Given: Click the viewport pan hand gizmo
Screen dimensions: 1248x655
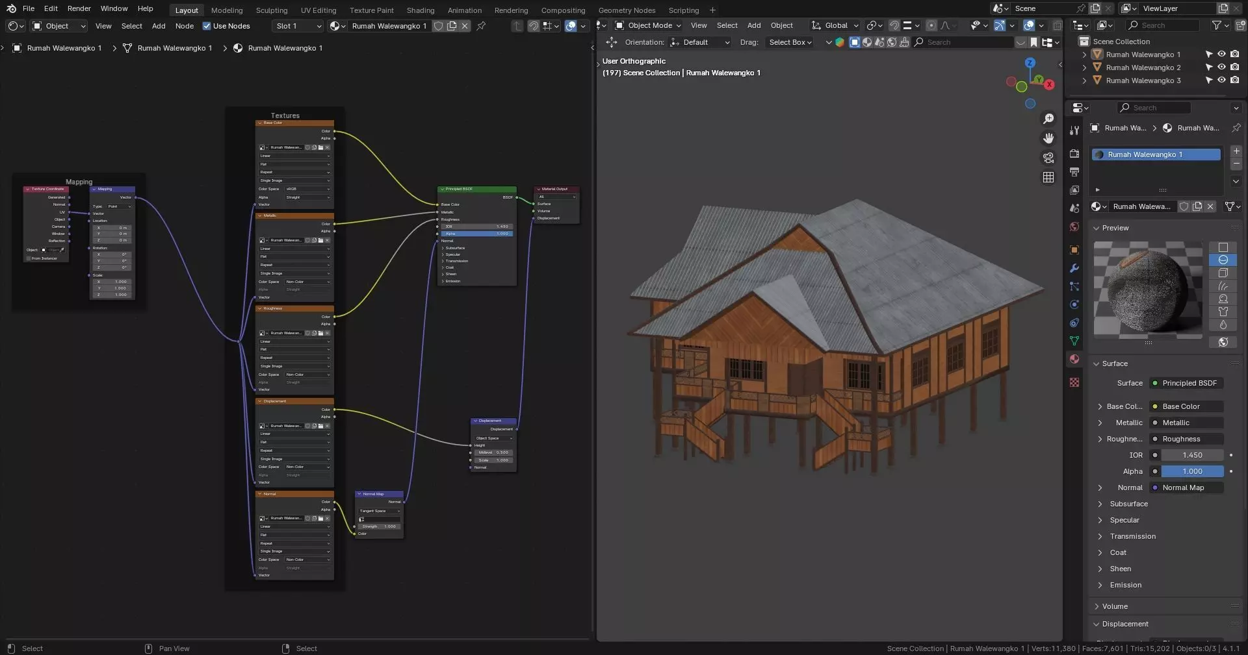Looking at the screenshot, I should pyautogui.click(x=1048, y=138).
